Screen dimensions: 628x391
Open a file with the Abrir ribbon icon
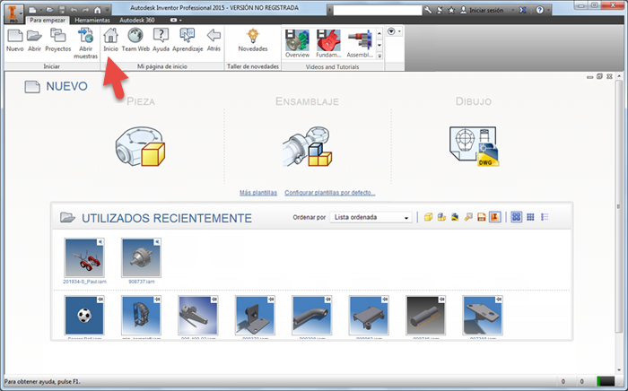[x=34, y=40]
